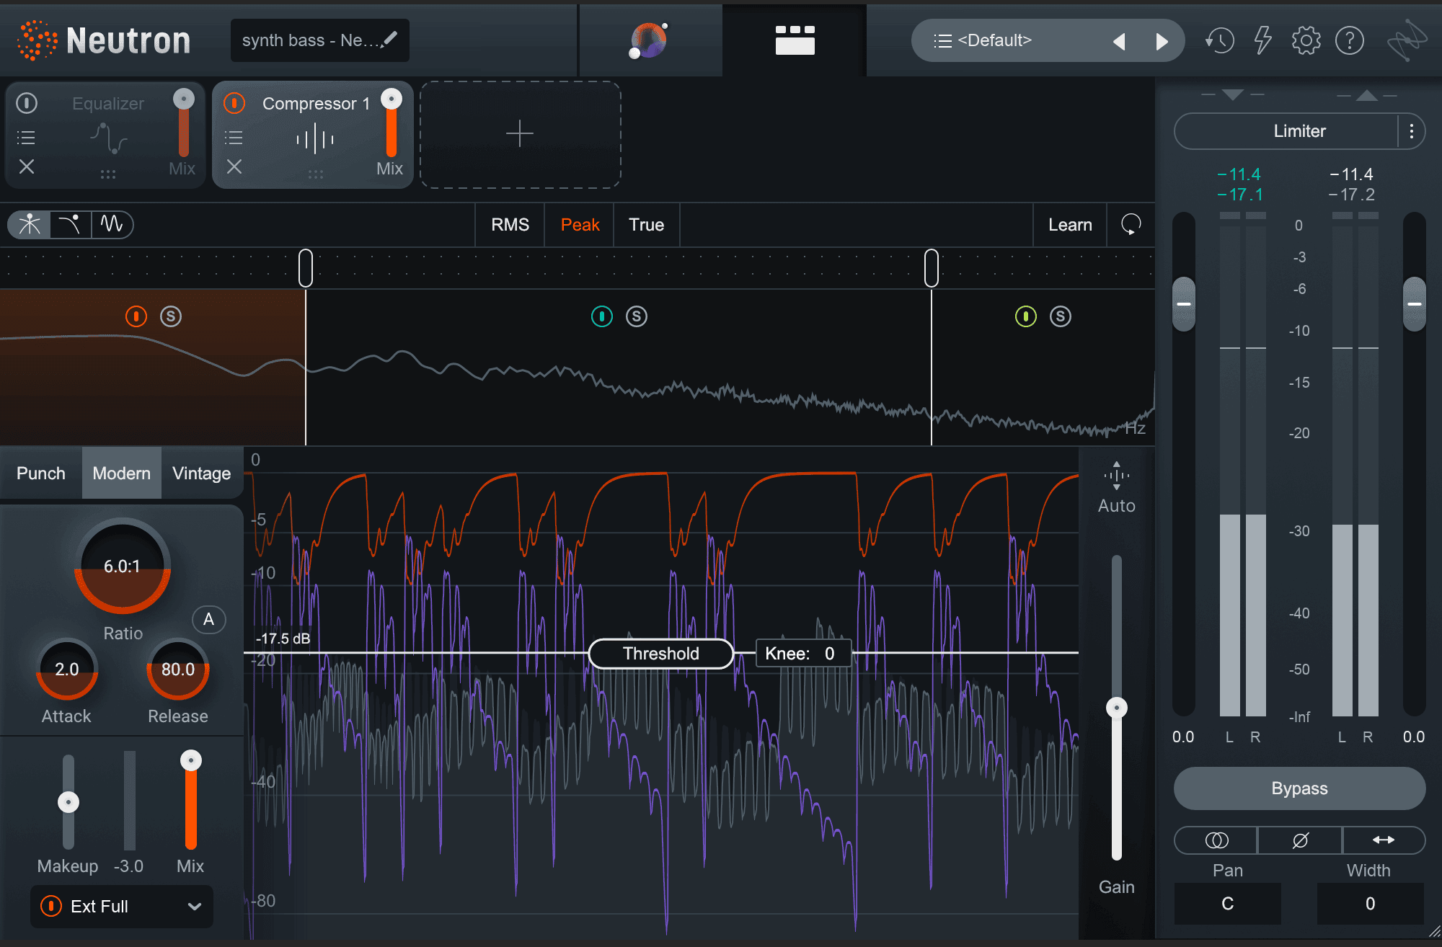Toggle the Compressor 1 power button
The height and width of the screenshot is (947, 1442).
tap(234, 103)
